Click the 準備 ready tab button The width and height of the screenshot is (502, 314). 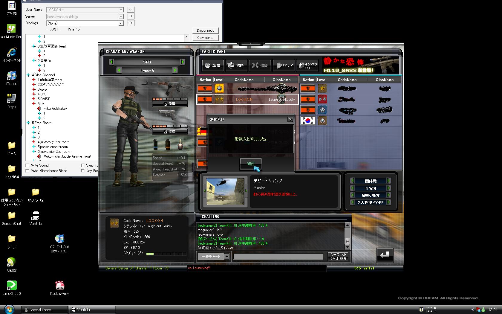coord(212,65)
